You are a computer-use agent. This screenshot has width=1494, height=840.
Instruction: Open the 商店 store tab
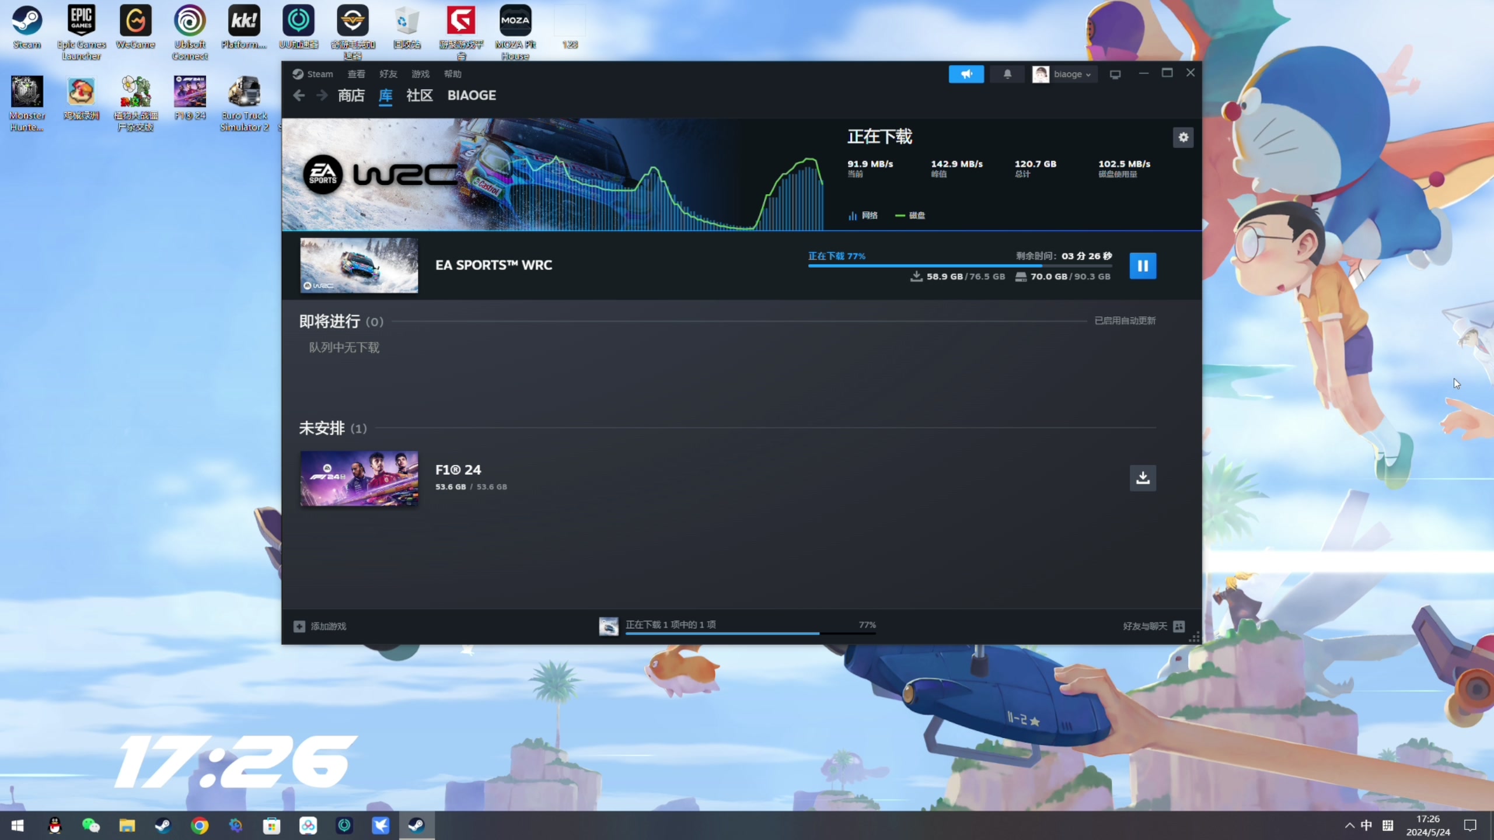pyautogui.click(x=351, y=95)
